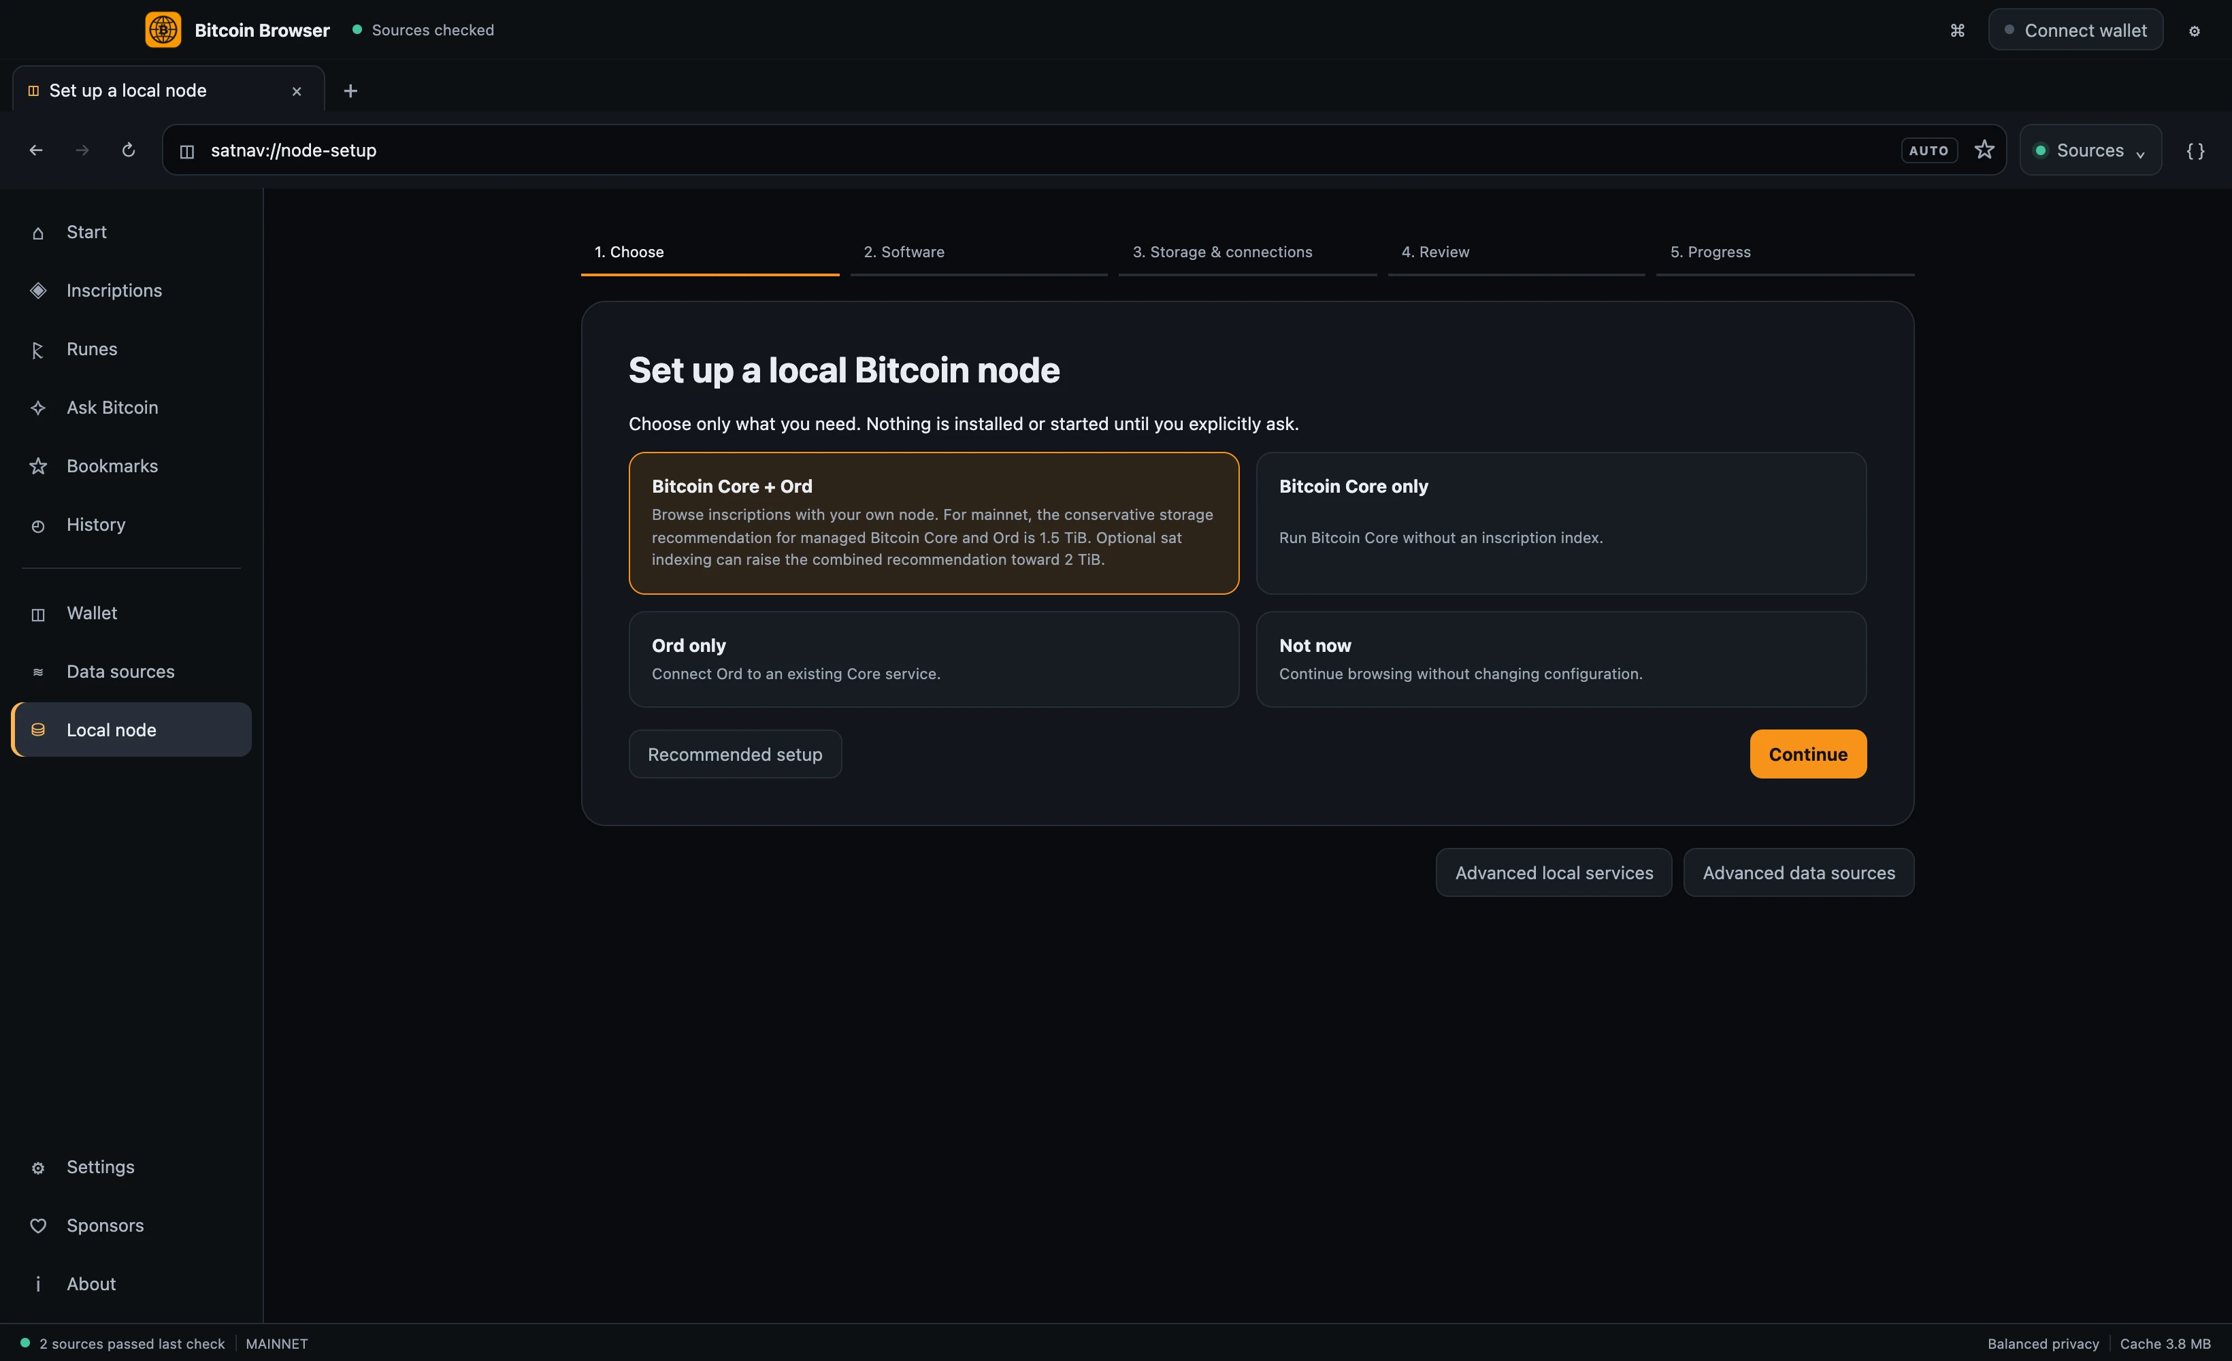Select the Not now option card
The width and height of the screenshot is (2232, 1361).
point(1561,659)
